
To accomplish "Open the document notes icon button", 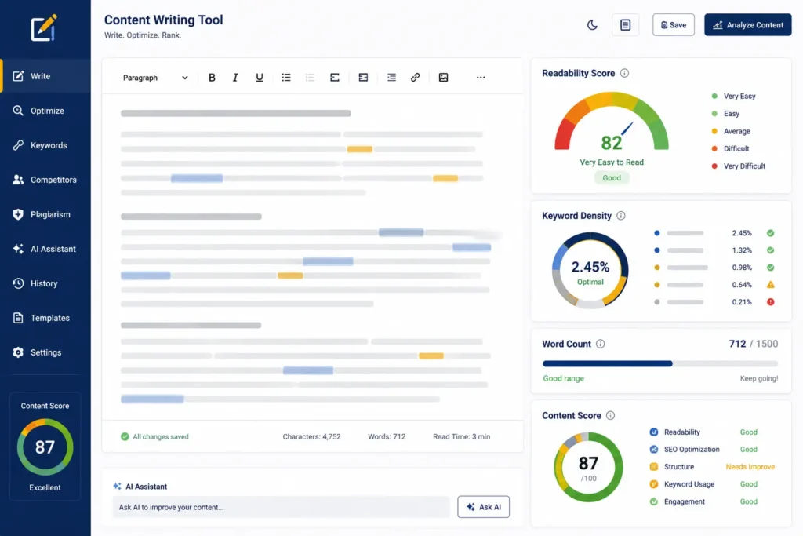I will 625,24.
